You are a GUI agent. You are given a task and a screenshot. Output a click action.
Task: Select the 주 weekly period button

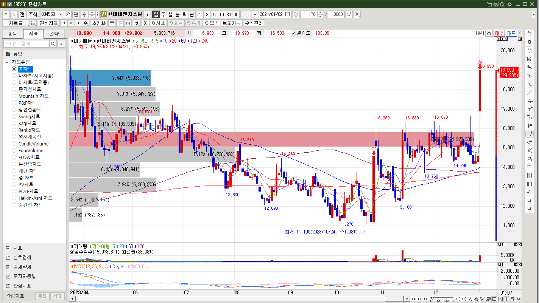[164, 14]
